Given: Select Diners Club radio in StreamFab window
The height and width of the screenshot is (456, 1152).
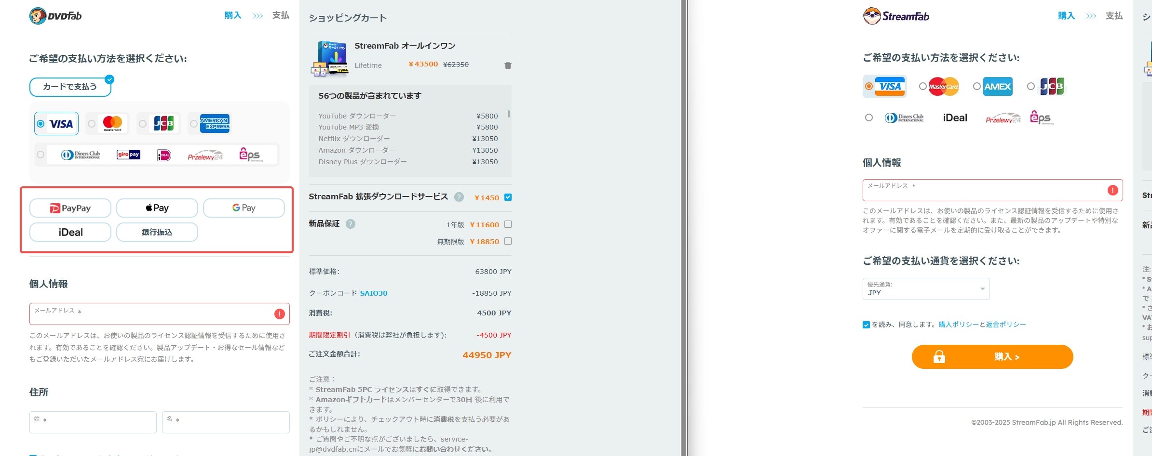Looking at the screenshot, I should (869, 117).
